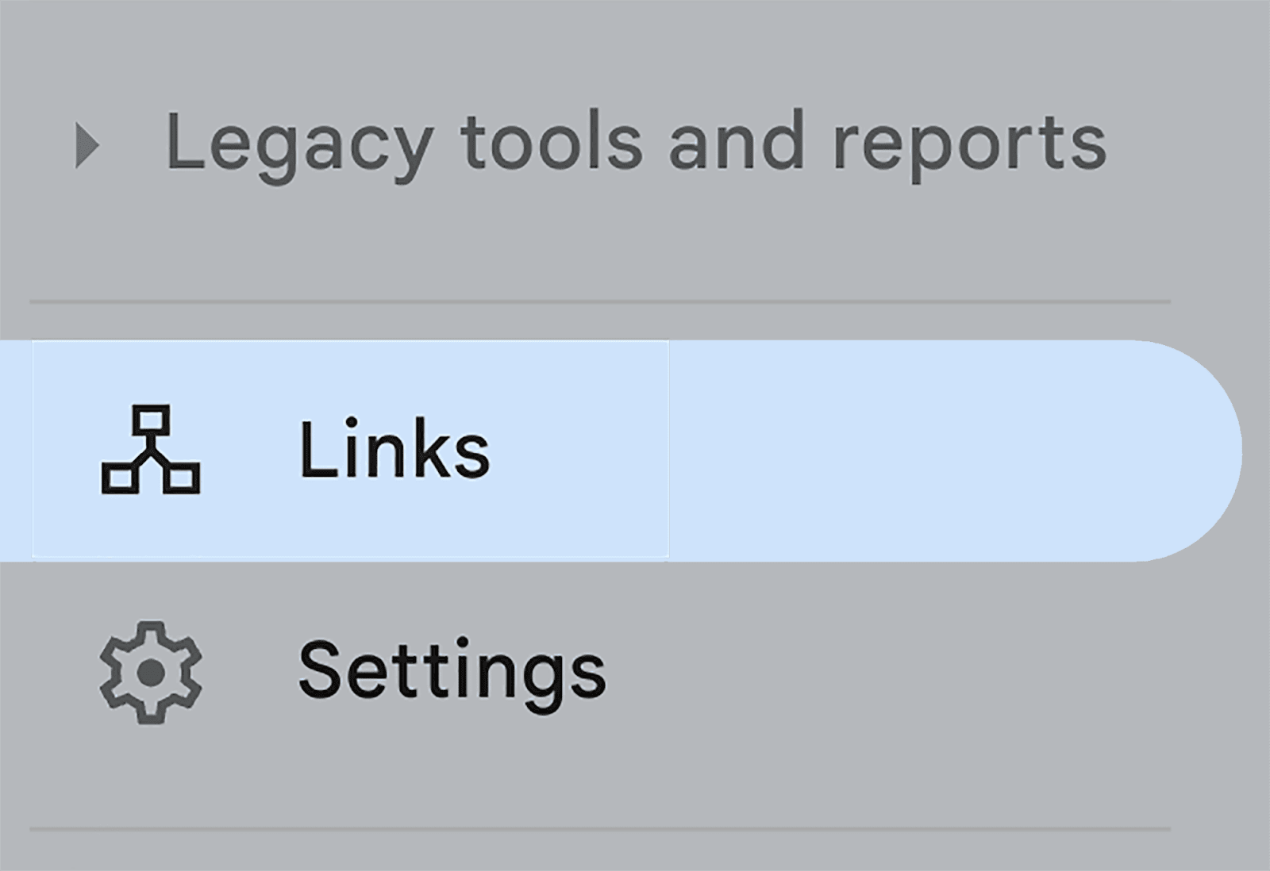The width and height of the screenshot is (1270, 871).
Task: Navigate to Settings page
Action: (452, 672)
